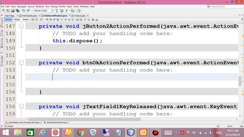
Task: Click the frmSearchProduct breadcrumb in navigation bar
Action: tap(23, 123)
